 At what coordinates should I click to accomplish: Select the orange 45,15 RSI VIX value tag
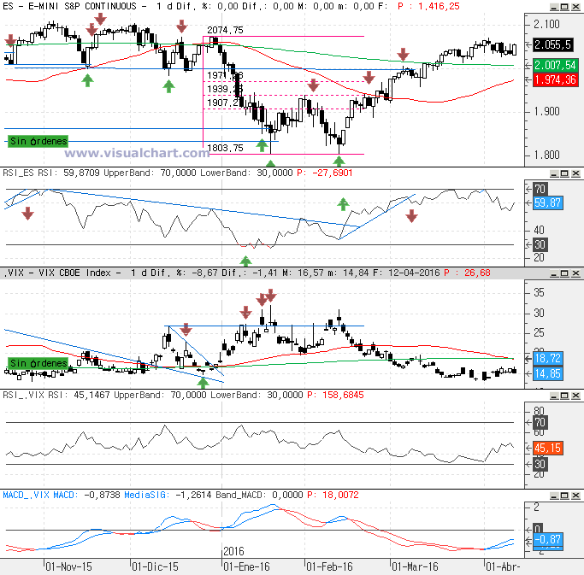coord(547,448)
